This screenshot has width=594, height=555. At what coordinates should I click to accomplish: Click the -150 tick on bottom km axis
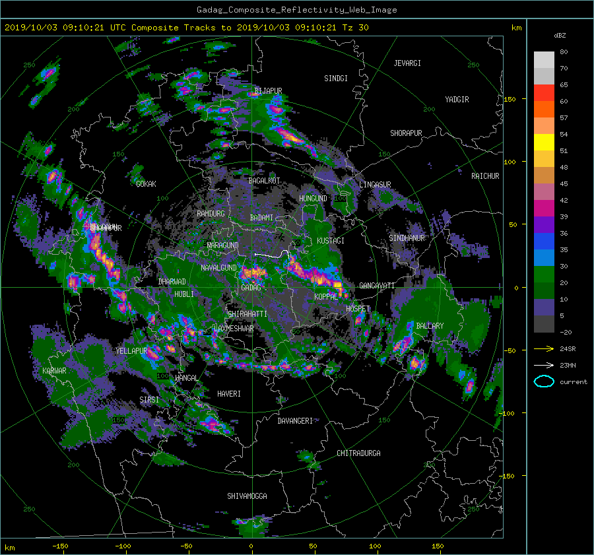tap(60, 546)
